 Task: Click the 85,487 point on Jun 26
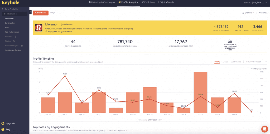pos(234,93)
